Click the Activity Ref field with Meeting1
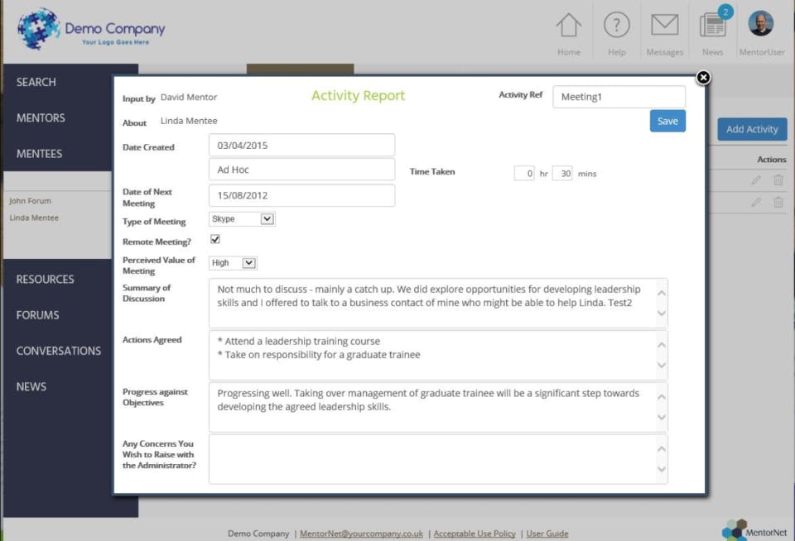This screenshot has width=795, height=541. click(x=619, y=97)
